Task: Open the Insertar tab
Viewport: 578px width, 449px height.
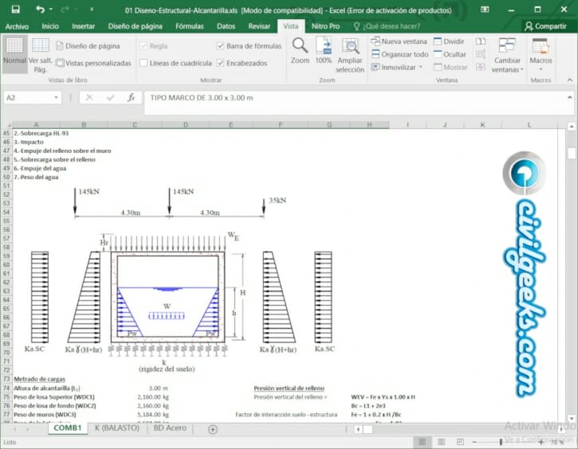Action: tap(83, 26)
